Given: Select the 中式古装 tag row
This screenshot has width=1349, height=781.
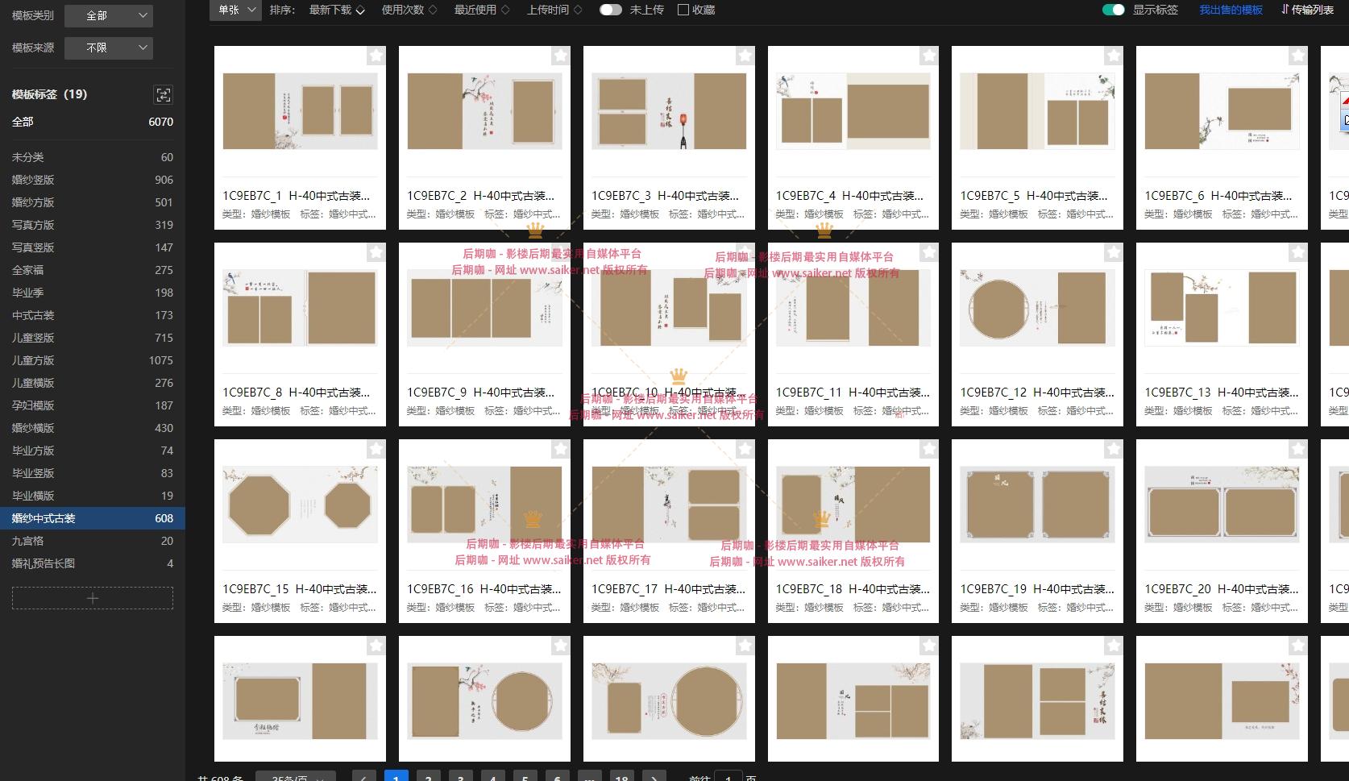Looking at the screenshot, I should point(93,315).
